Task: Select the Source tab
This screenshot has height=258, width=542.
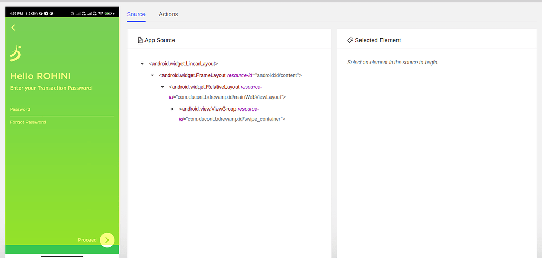Action: click(x=136, y=14)
